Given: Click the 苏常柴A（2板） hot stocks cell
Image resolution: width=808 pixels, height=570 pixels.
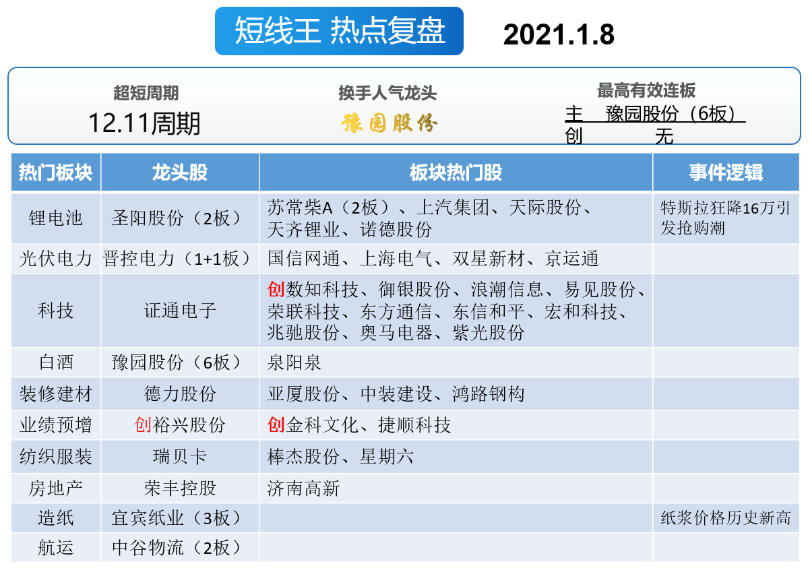Looking at the screenshot, I should 456,218.
